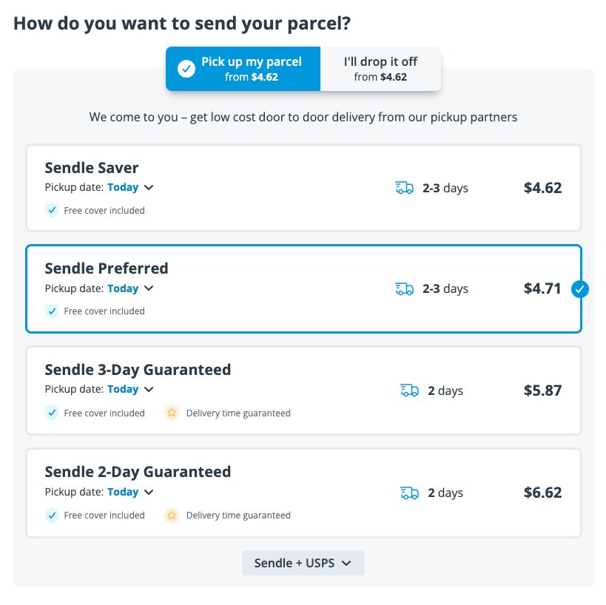Expand pickup date chevron for Sendle Preferred
606x605 pixels.
149,288
